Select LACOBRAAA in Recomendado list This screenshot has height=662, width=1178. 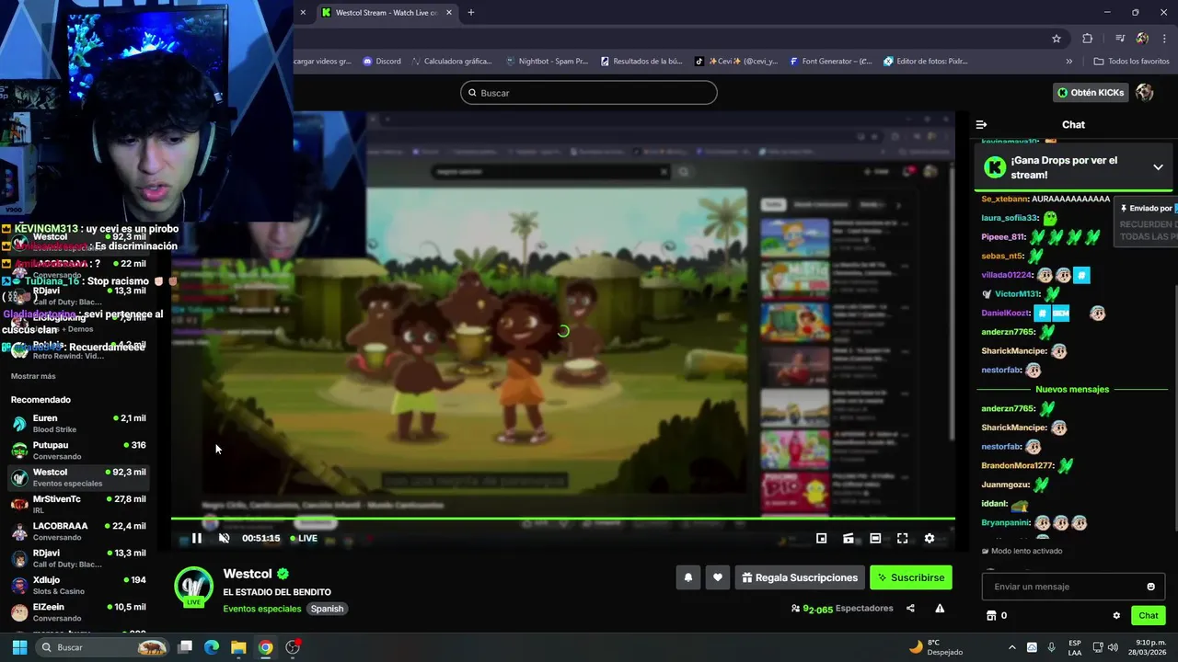pyautogui.click(x=78, y=531)
